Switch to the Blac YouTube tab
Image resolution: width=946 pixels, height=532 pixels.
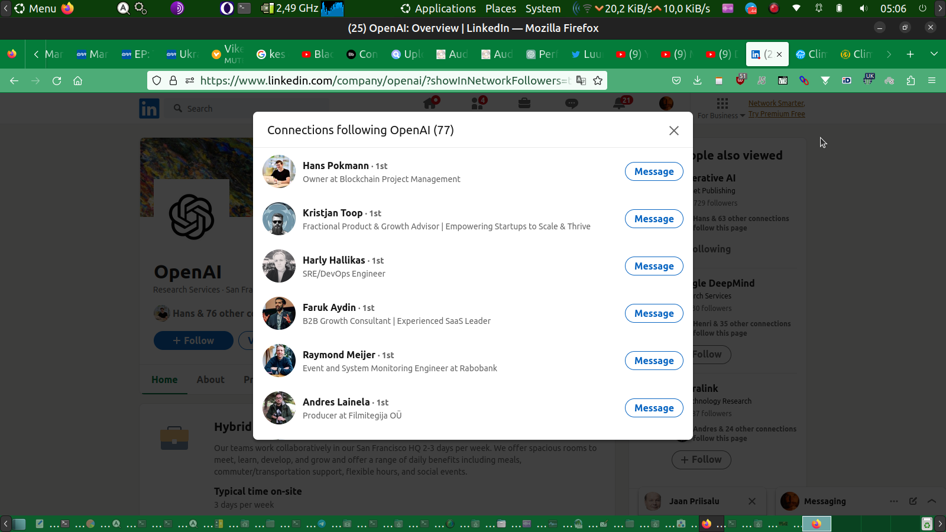pos(317,54)
